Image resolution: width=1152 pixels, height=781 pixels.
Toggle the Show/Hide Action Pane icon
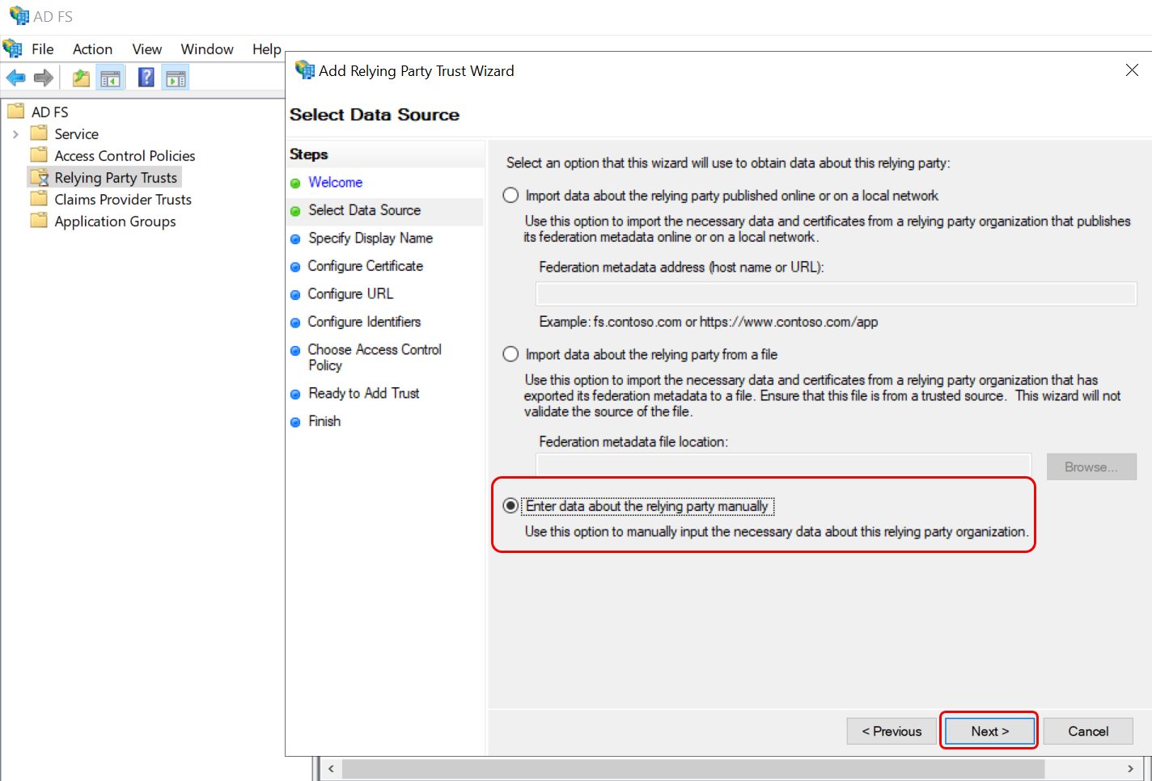[x=176, y=78]
